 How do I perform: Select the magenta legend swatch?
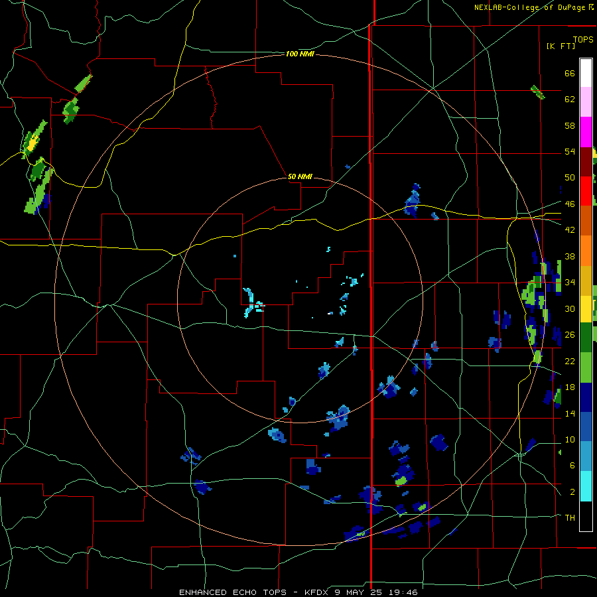586,132
